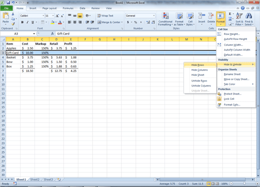Viewport: 260px width, 187px height.
Task: Toggle Wrap Text
Action: [x=105, y=15]
